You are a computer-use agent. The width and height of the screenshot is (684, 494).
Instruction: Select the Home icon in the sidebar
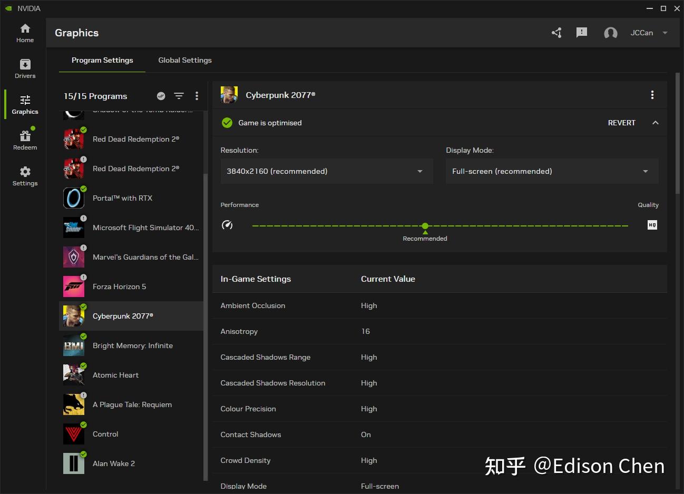[25, 33]
